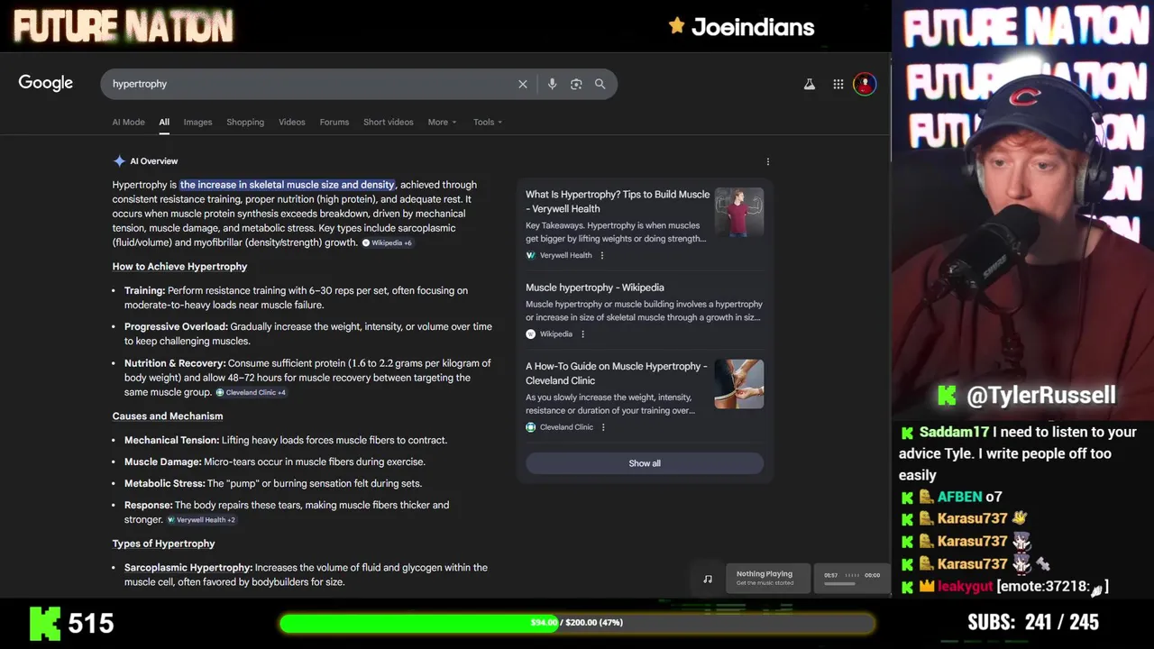The height and width of the screenshot is (649, 1154).
Task: Click the Google logo
Action: pos(46,83)
